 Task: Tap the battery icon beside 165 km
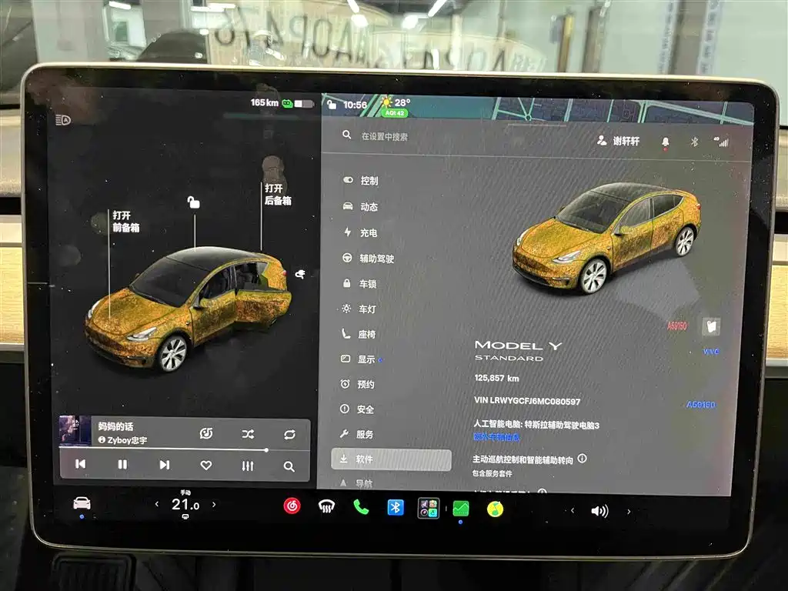click(299, 104)
